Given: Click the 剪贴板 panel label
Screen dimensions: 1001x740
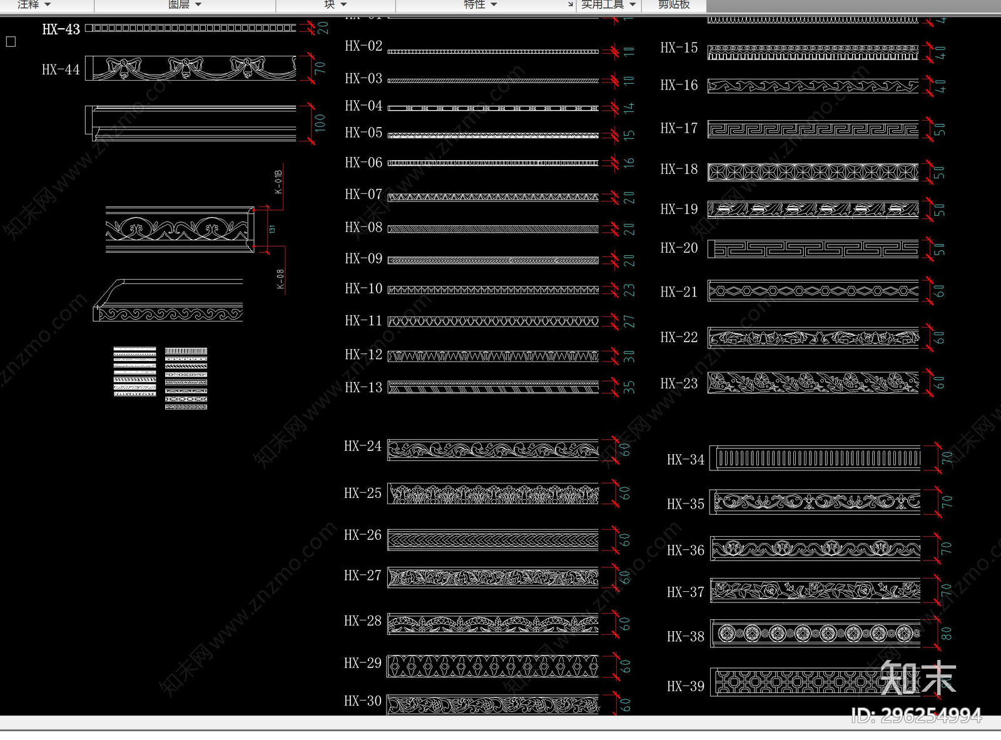Looking at the screenshot, I should point(674,5).
